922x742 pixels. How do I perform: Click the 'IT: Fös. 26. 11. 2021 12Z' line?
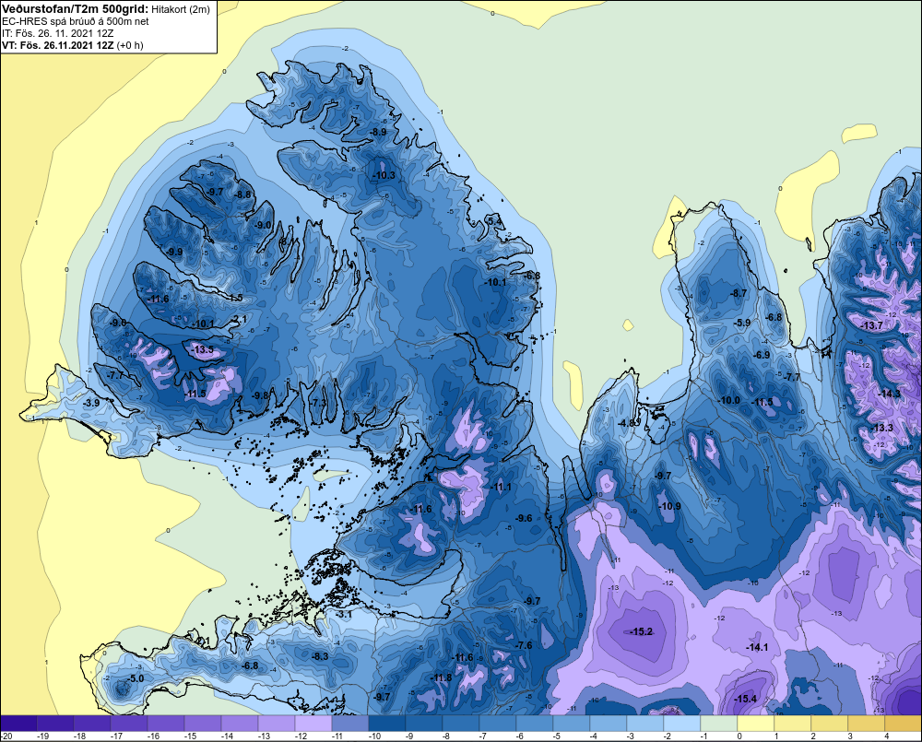tap(57, 33)
